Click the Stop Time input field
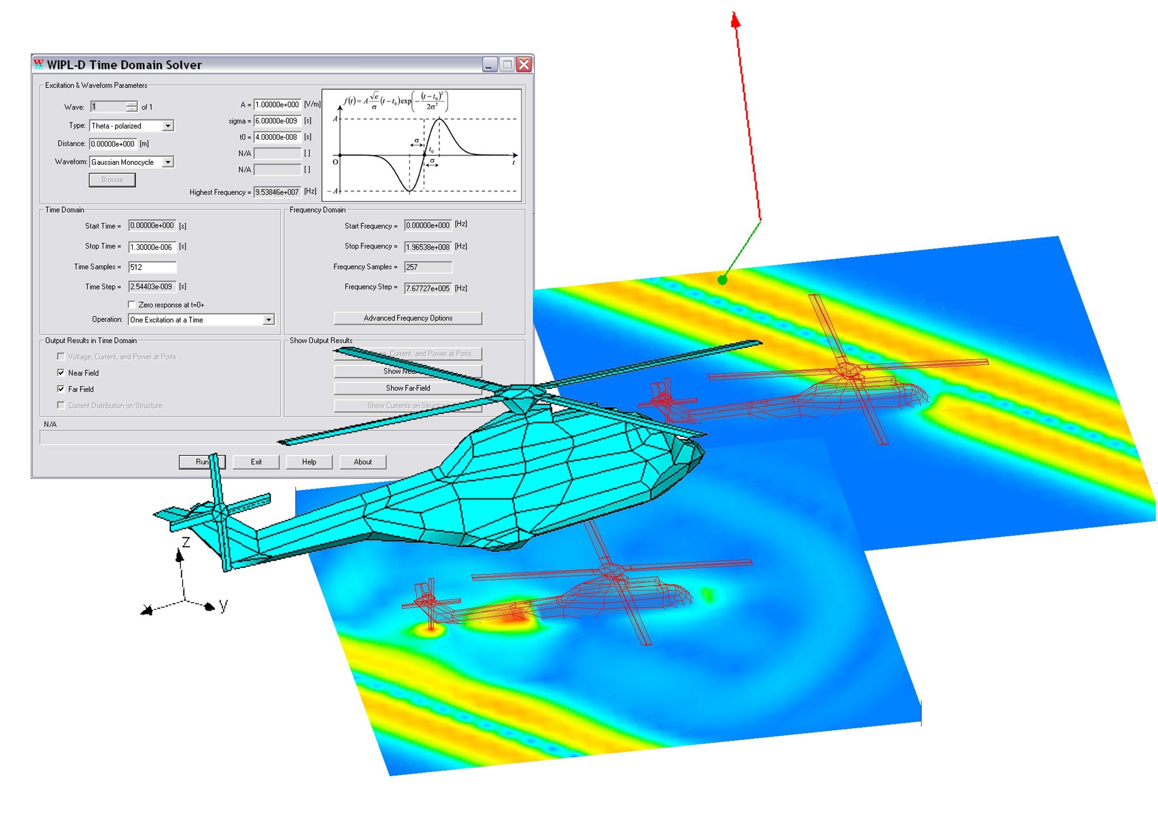 tap(152, 246)
